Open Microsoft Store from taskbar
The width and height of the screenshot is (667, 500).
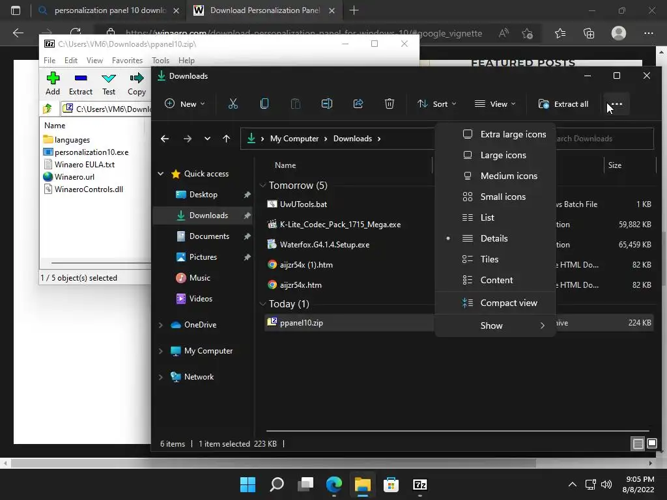(x=391, y=484)
